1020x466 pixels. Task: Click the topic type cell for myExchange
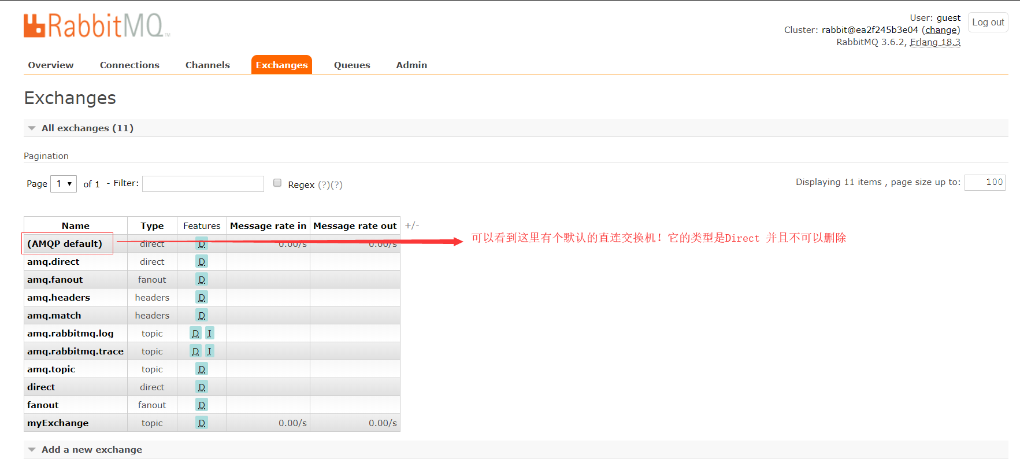coord(152,423)
